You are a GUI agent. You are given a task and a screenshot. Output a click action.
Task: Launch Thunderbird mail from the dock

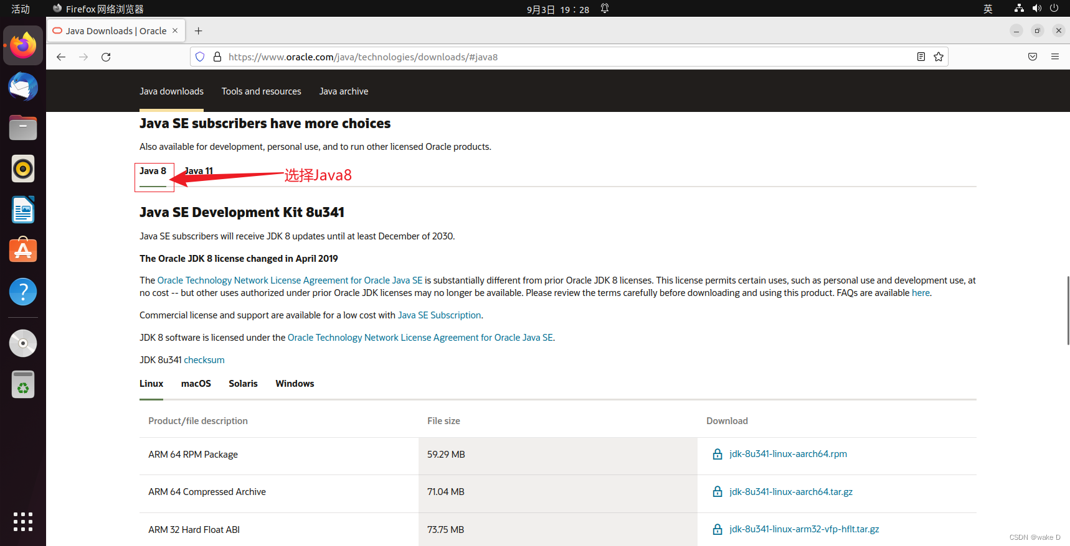pos(23,87)
